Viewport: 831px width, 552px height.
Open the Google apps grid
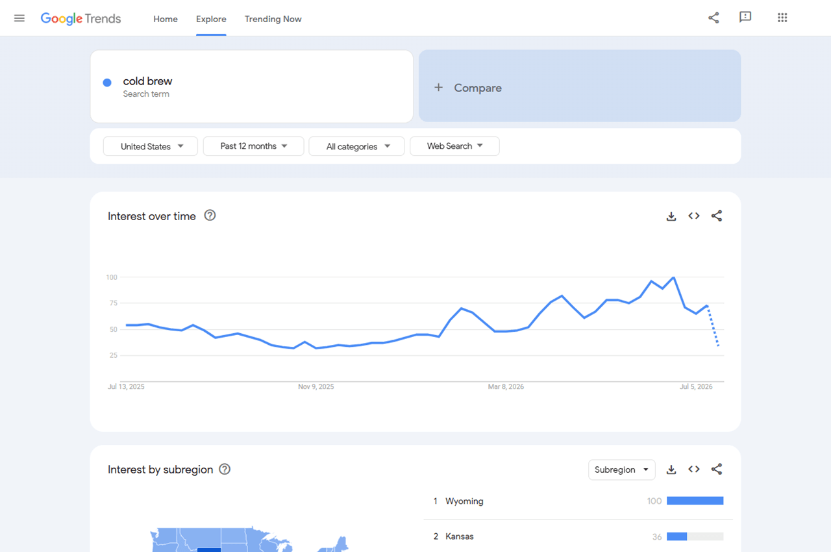pyautogui.click(x=782, y=18)
